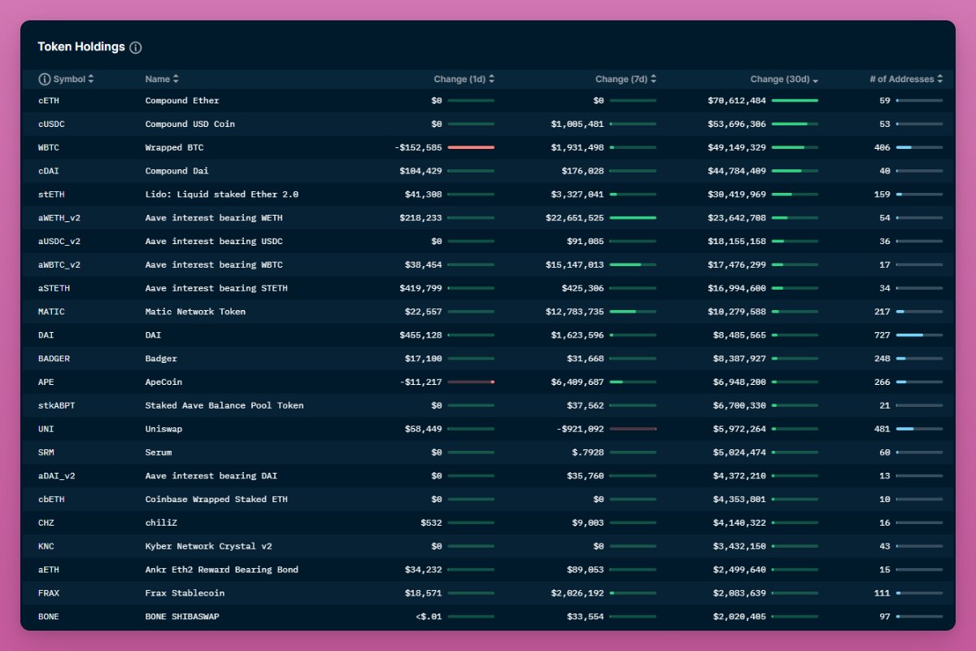Click Staked Aave Balance Pool Token

[224, 405]
